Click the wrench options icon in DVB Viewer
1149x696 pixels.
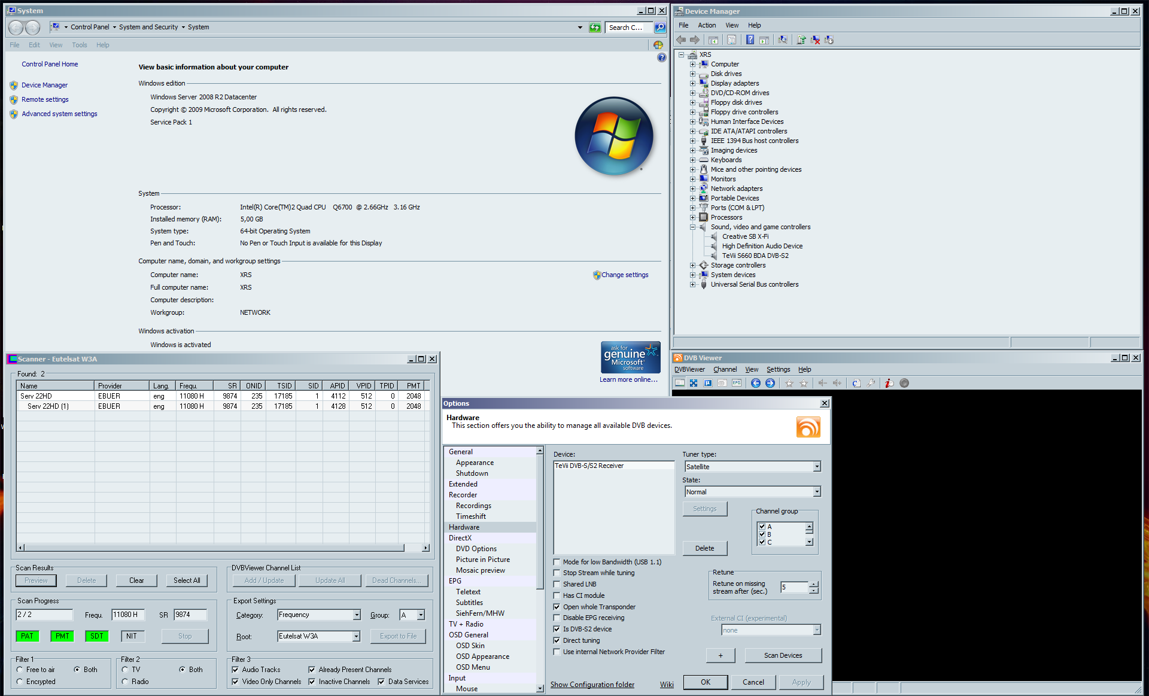pos(871,383)
